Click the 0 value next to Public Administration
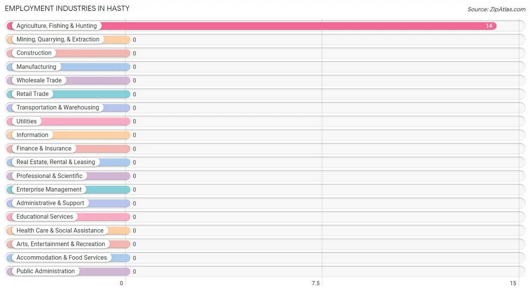This screenshot has height=292, width=530. coord(134,272)
